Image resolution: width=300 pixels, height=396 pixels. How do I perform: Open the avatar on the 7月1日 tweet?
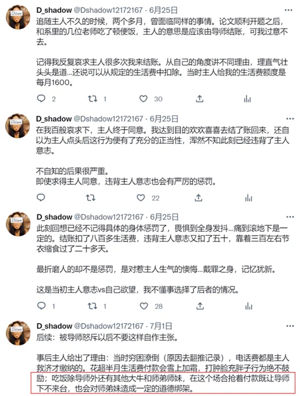click(18, 333)
